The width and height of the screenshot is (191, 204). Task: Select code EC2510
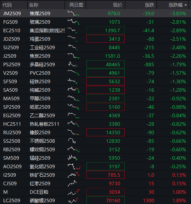pos(12,30)
